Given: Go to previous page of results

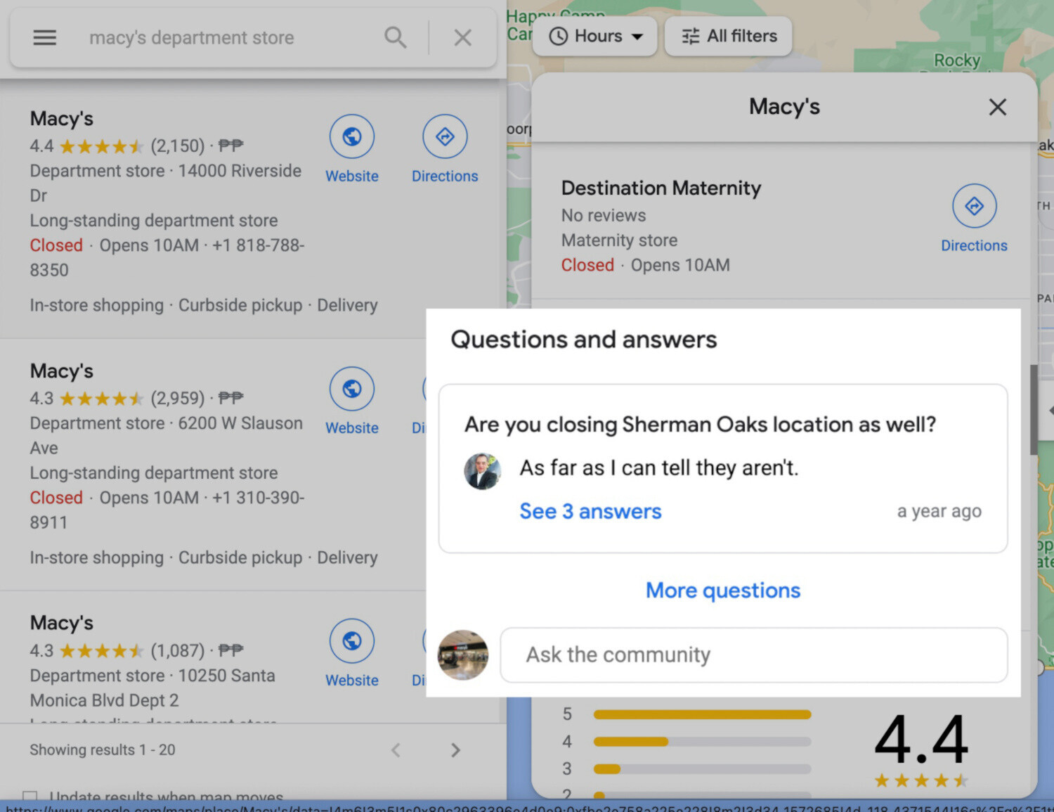Looking at the screenshot, I should [x=396, y=750].
